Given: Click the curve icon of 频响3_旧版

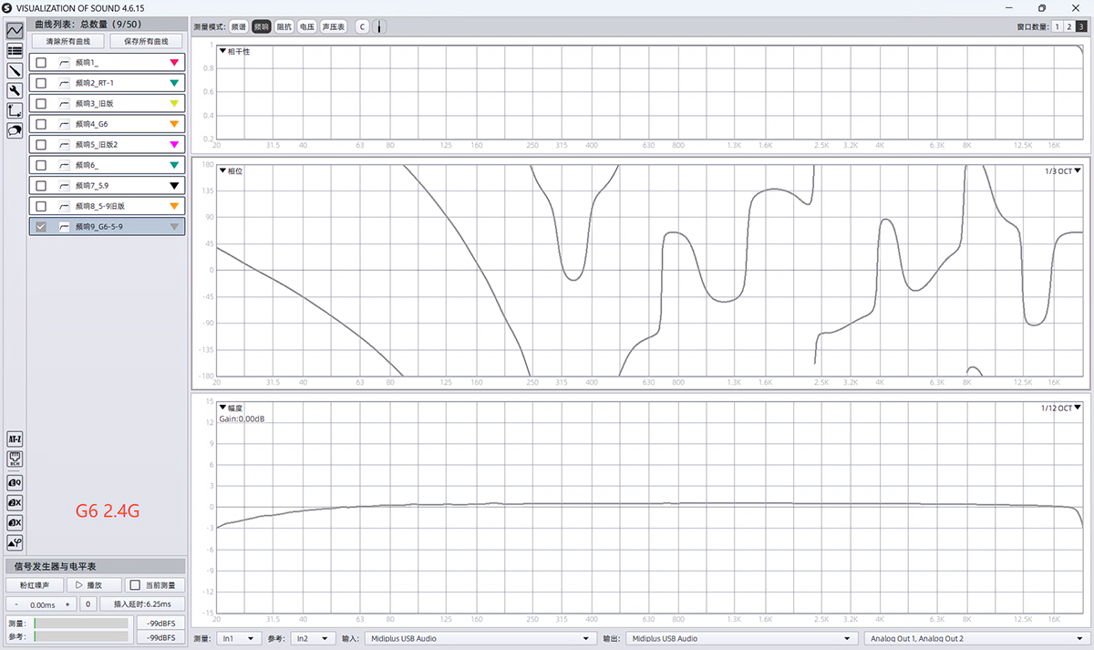Looking at the screenshot, I should (64, 103).
